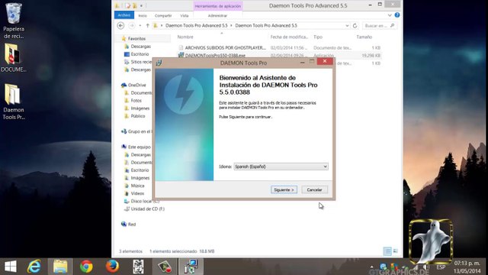Open Papelera de reciclaje desktop icon

(14, 21)
